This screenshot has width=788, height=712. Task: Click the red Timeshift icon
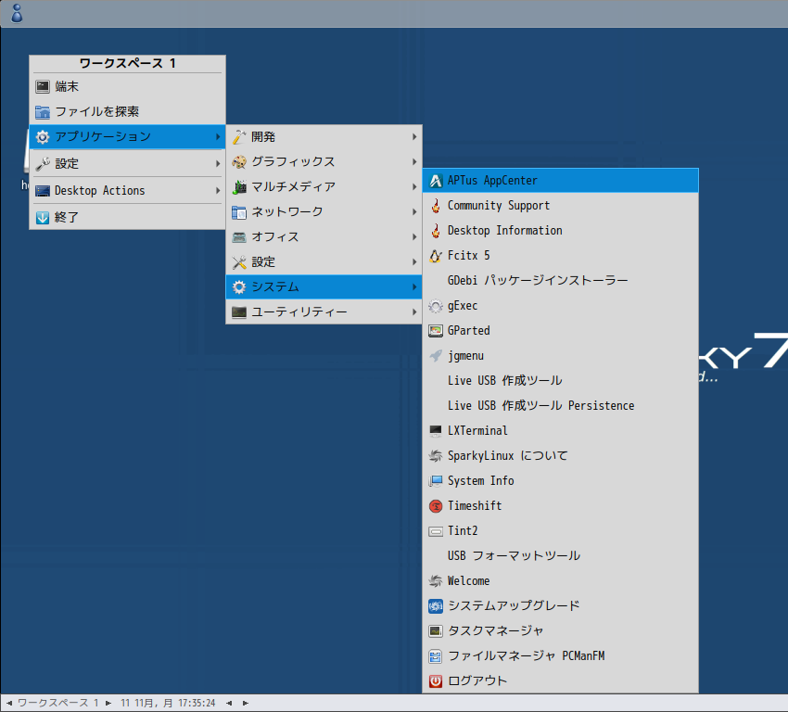pyautogui.click(x=436, y=506)
